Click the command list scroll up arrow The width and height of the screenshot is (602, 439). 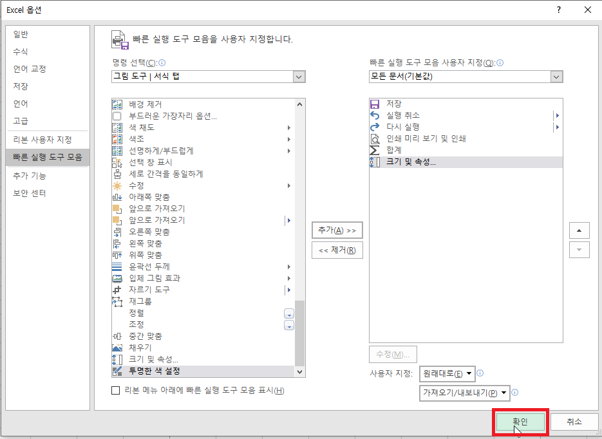[x=299, y=104]
